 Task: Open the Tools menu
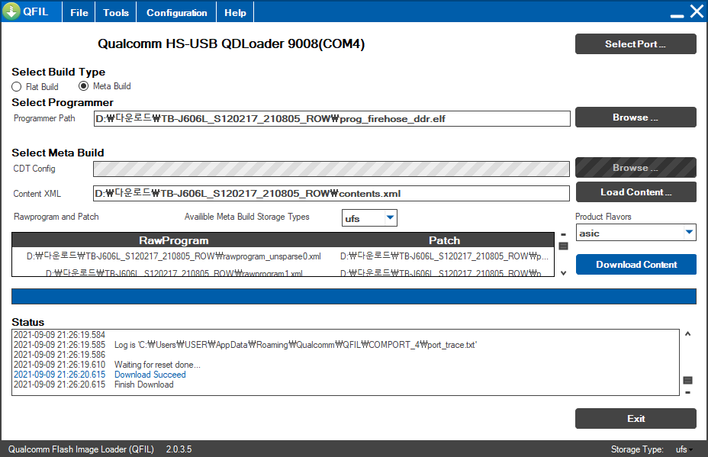(x=116, y=13)
